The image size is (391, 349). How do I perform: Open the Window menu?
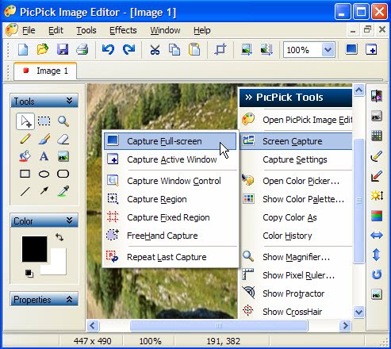click(x=165, y=30)
